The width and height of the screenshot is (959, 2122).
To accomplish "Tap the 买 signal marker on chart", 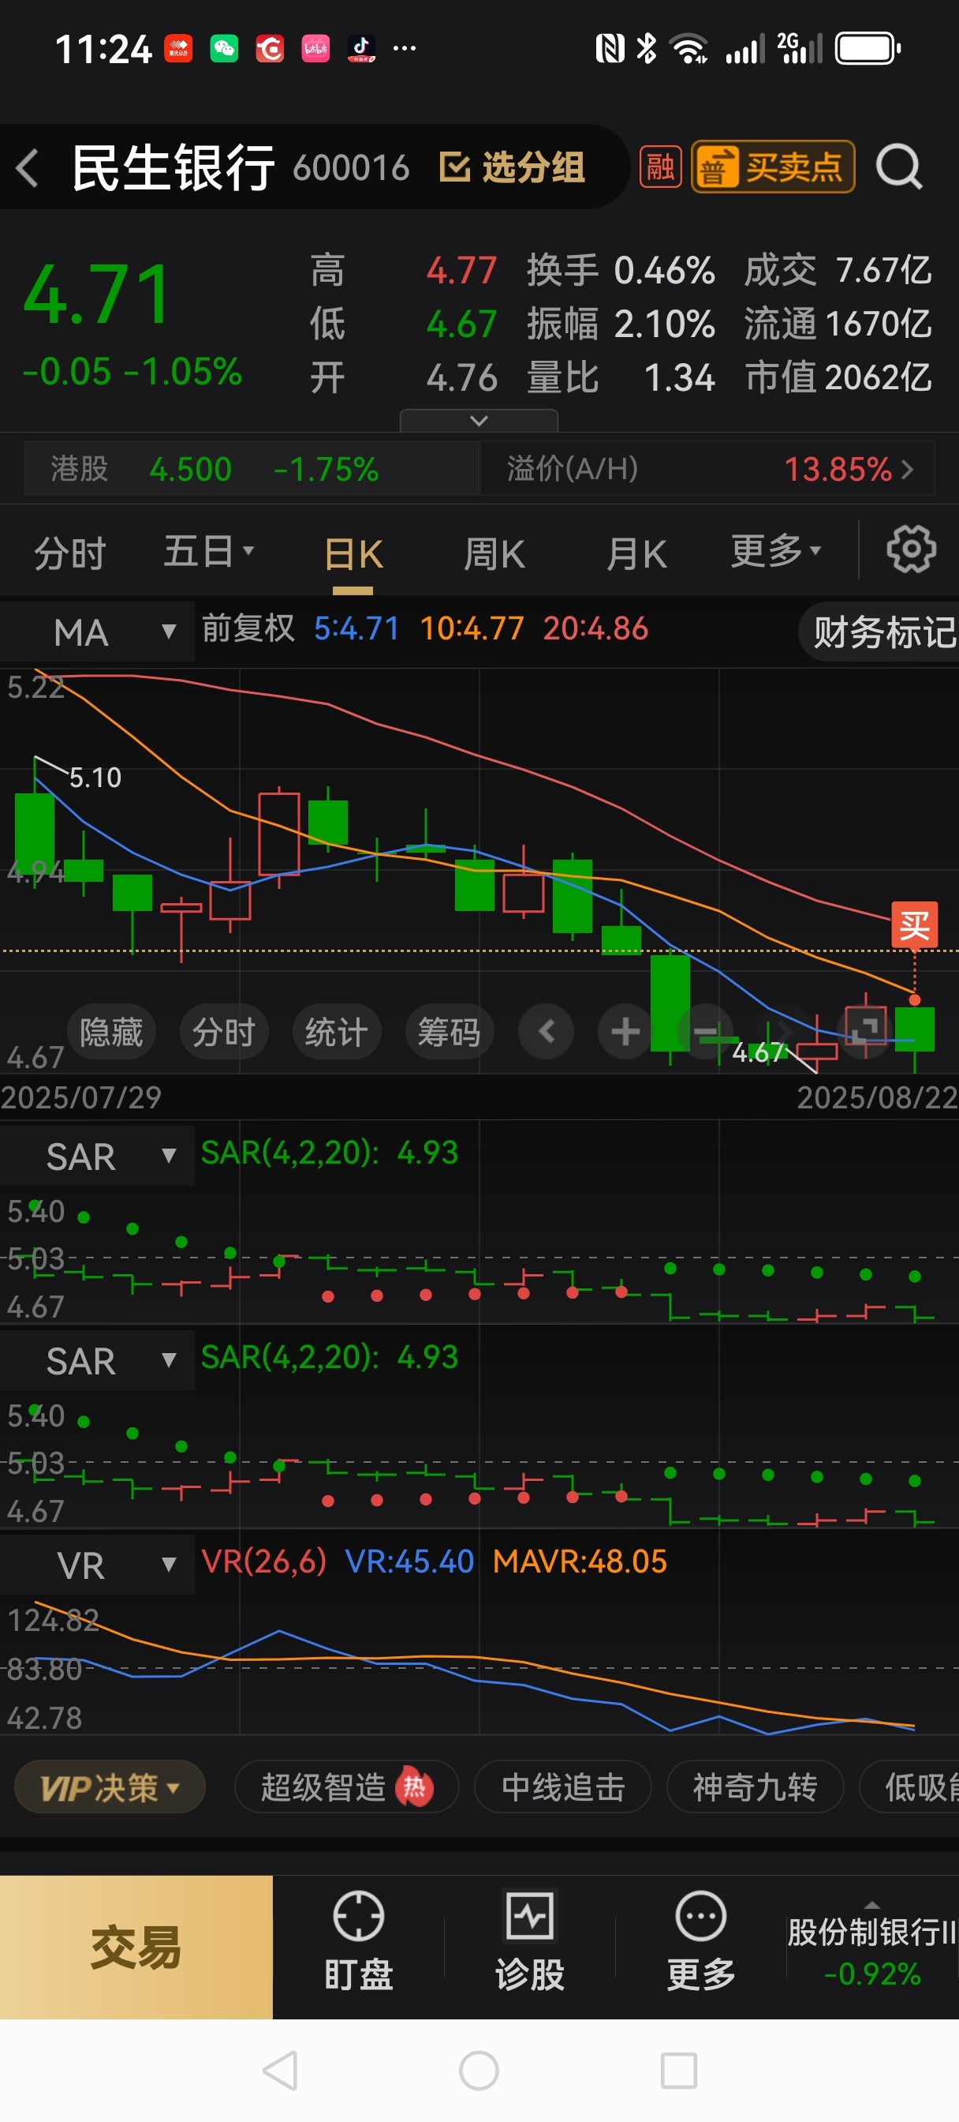I will [915, 926].
